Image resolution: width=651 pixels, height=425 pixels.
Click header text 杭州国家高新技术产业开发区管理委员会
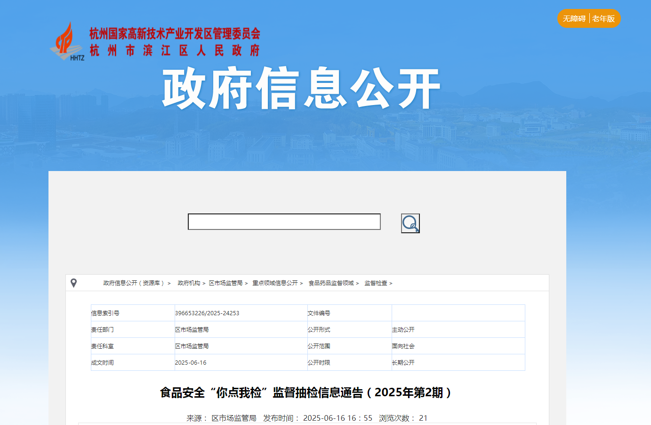(x=175, y=33)
